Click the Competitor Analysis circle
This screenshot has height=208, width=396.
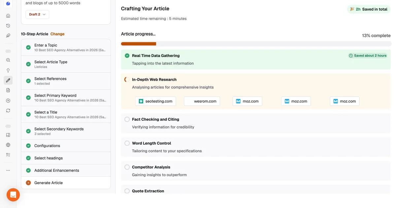pyautogui.click(x=127, y=167)
